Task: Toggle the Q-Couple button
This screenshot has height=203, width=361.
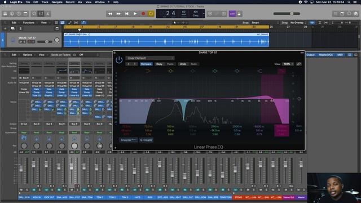Action: (146, 140)
